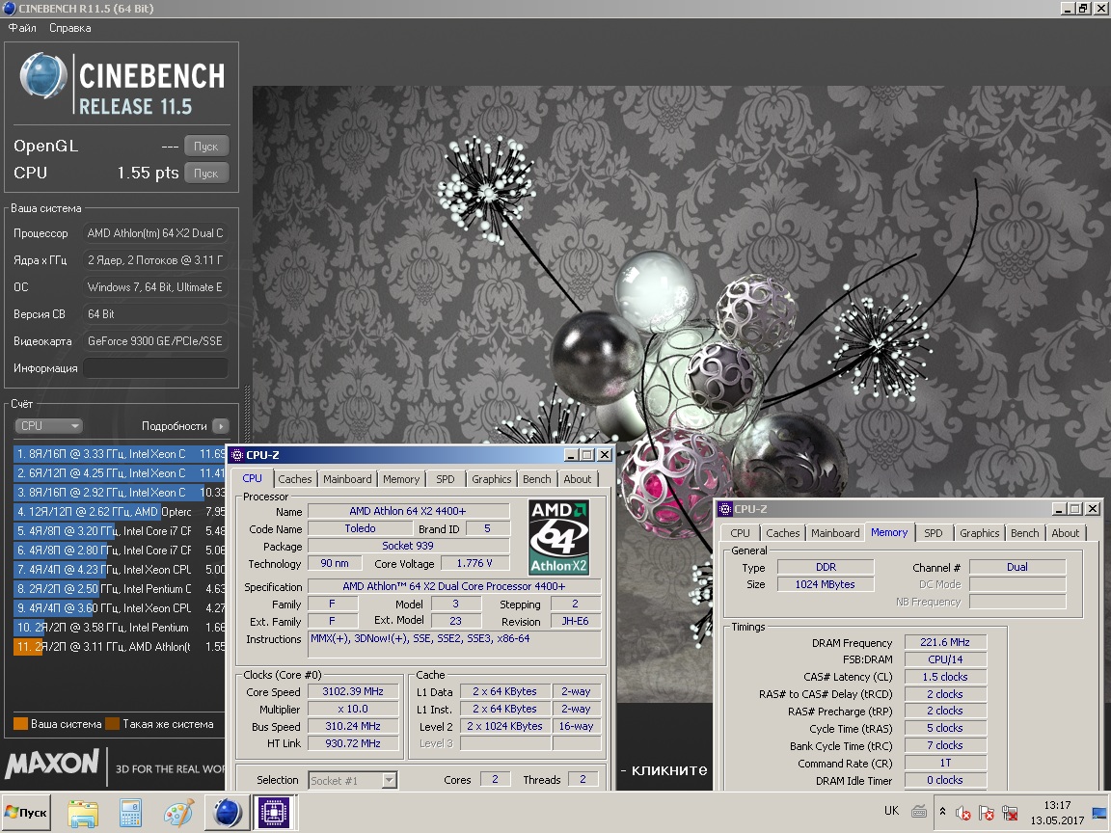1111x833 pixels.
Task: Click the front CPU-Z title bar icon
Action: (x=237, y=455)
